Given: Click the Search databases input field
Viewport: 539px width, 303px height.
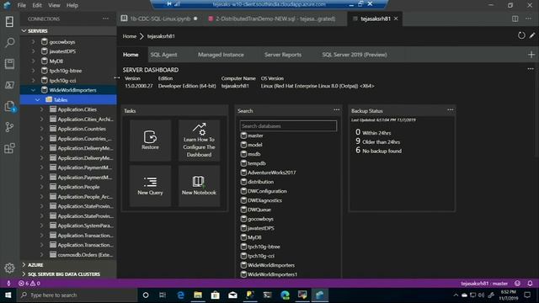Looking at the screenshot, I should (x=288, y=125).
